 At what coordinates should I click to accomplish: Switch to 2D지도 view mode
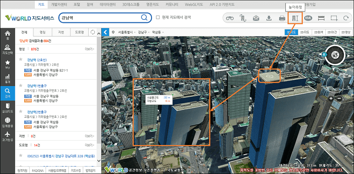click(305, 32)
